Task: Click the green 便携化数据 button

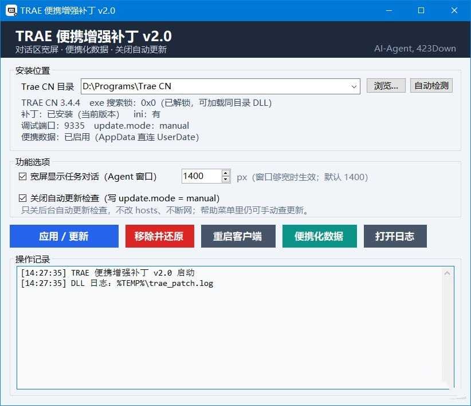Action: (x=319, y=236)
